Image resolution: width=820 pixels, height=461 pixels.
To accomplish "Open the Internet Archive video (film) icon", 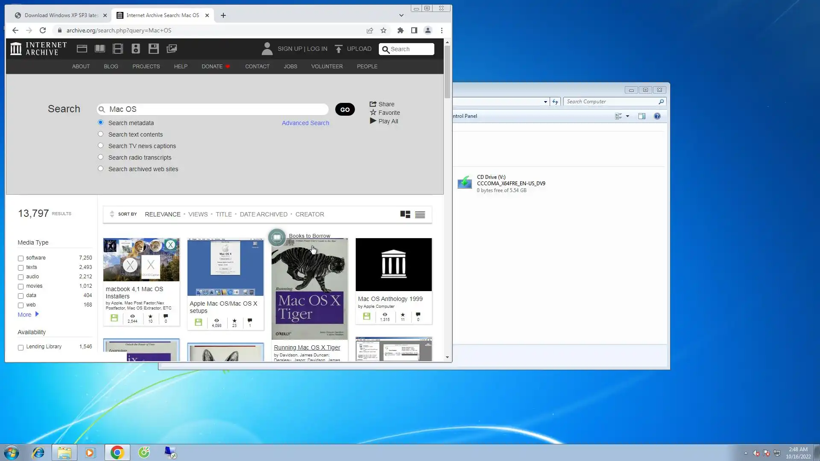I will click(118, 49).
